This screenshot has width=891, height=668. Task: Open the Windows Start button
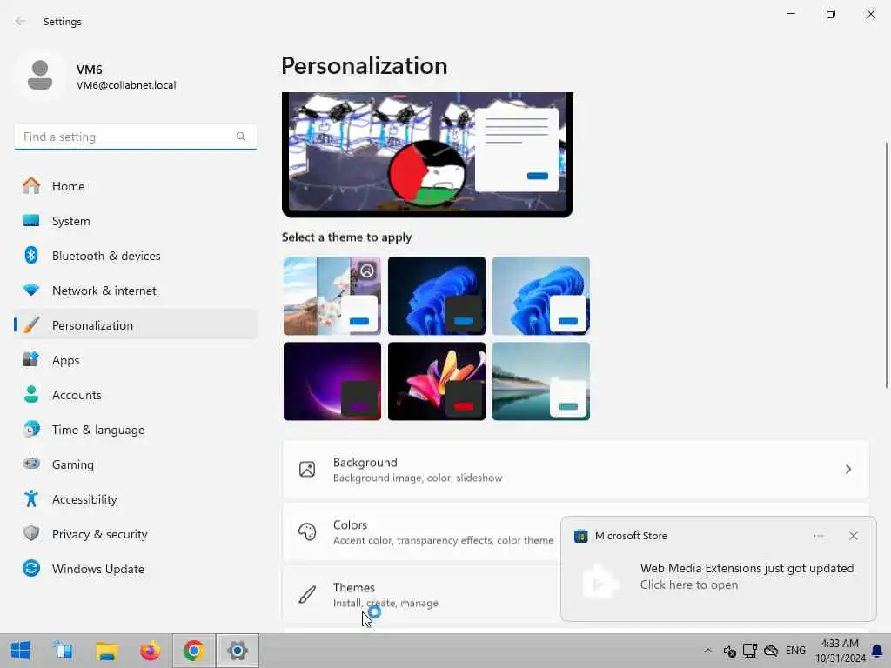pos(21,651)
